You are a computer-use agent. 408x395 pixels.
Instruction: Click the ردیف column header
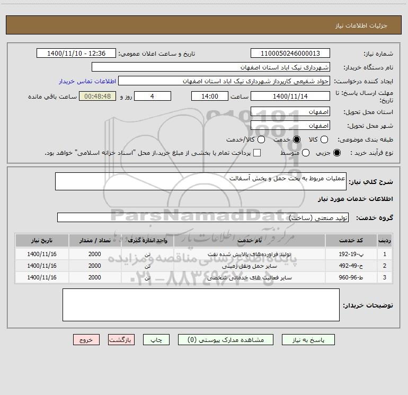(385, 241)
